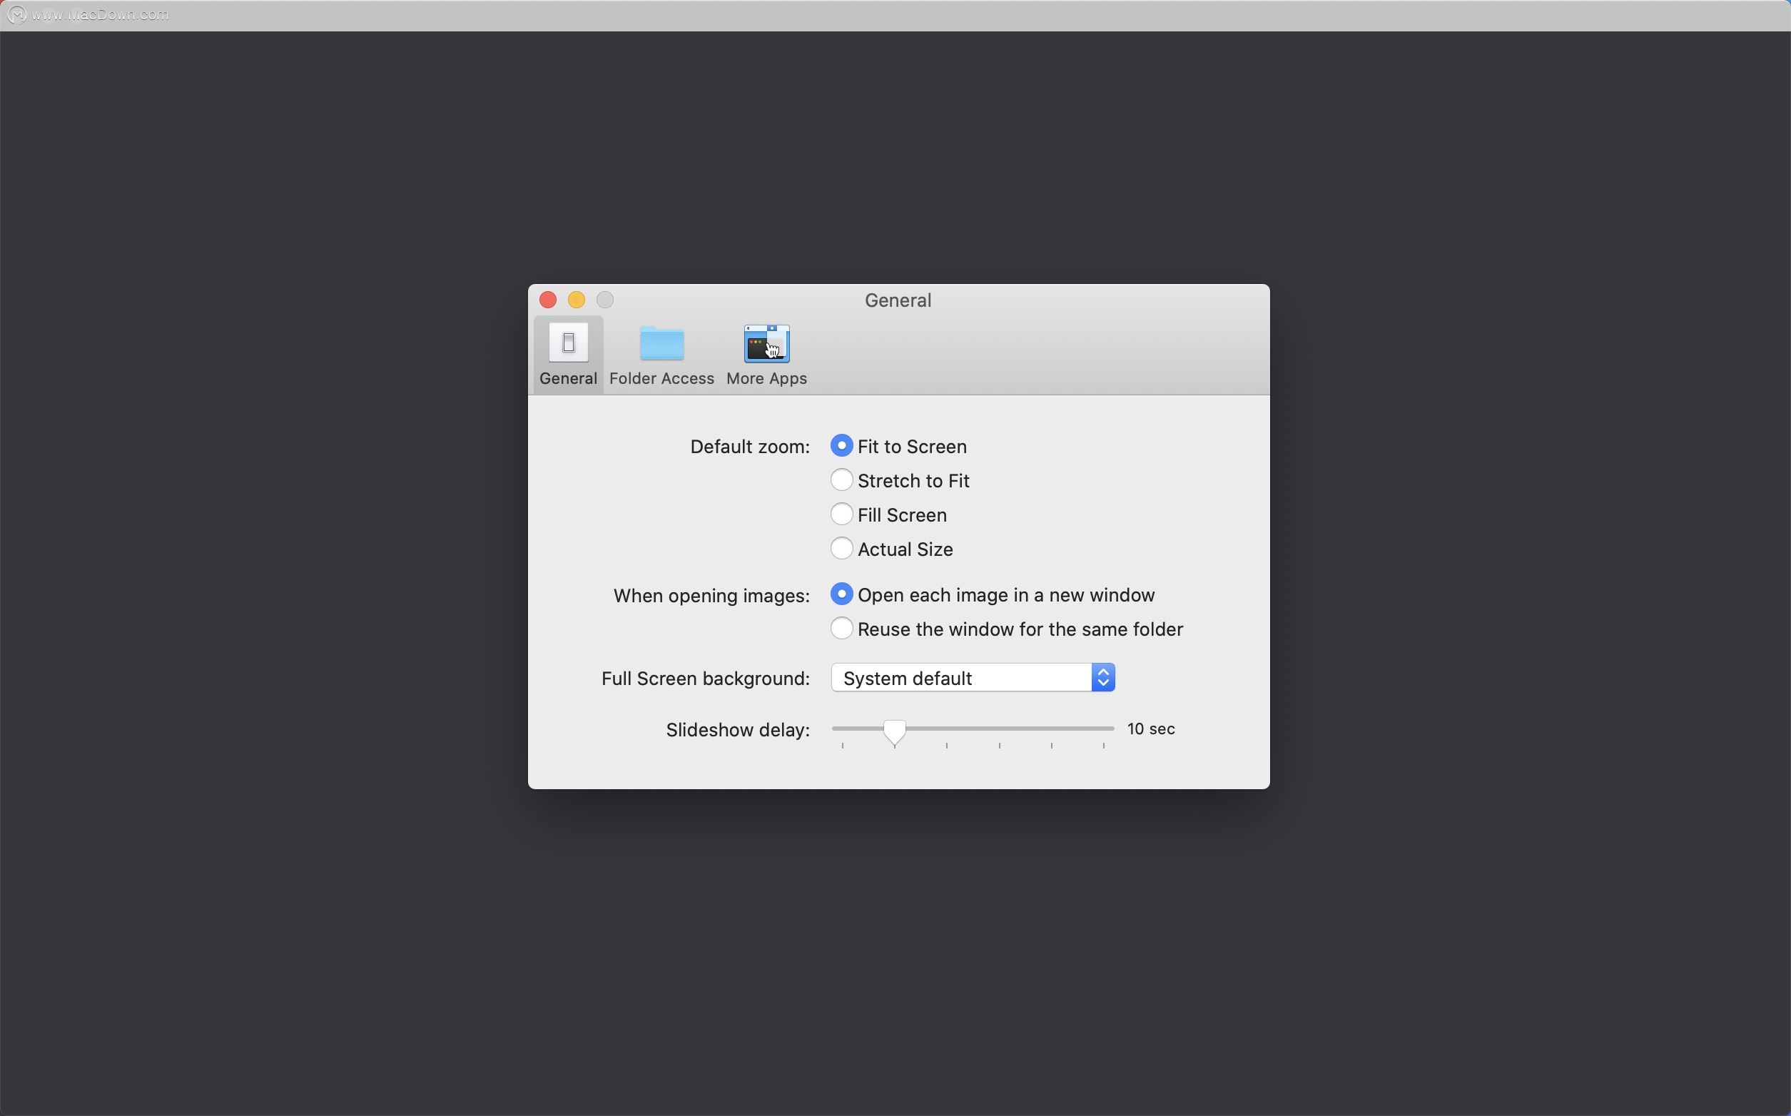
Task: Click the More Apps tab label
Action: tap(766, 379)
